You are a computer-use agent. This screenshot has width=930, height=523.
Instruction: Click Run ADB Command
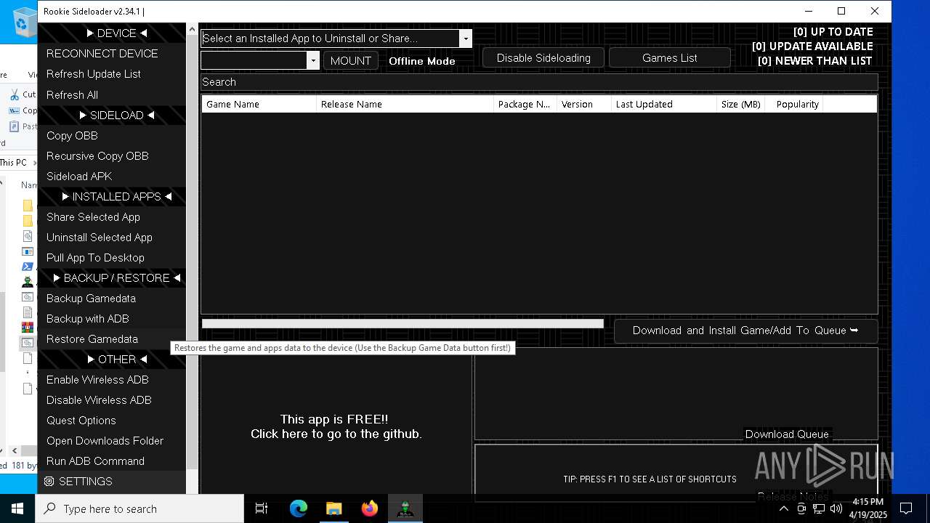tap(112, 461)
